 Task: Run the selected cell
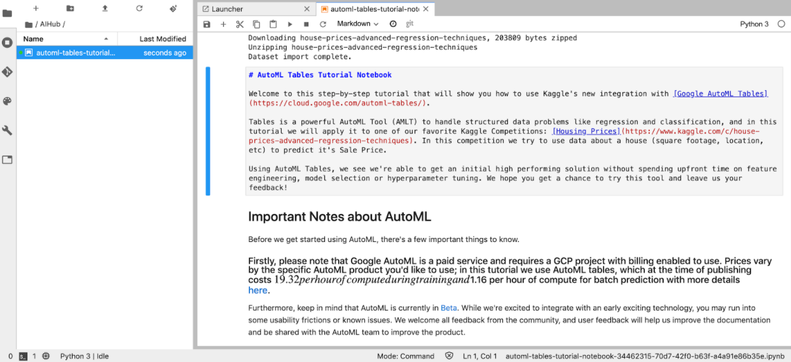[290, 24]
